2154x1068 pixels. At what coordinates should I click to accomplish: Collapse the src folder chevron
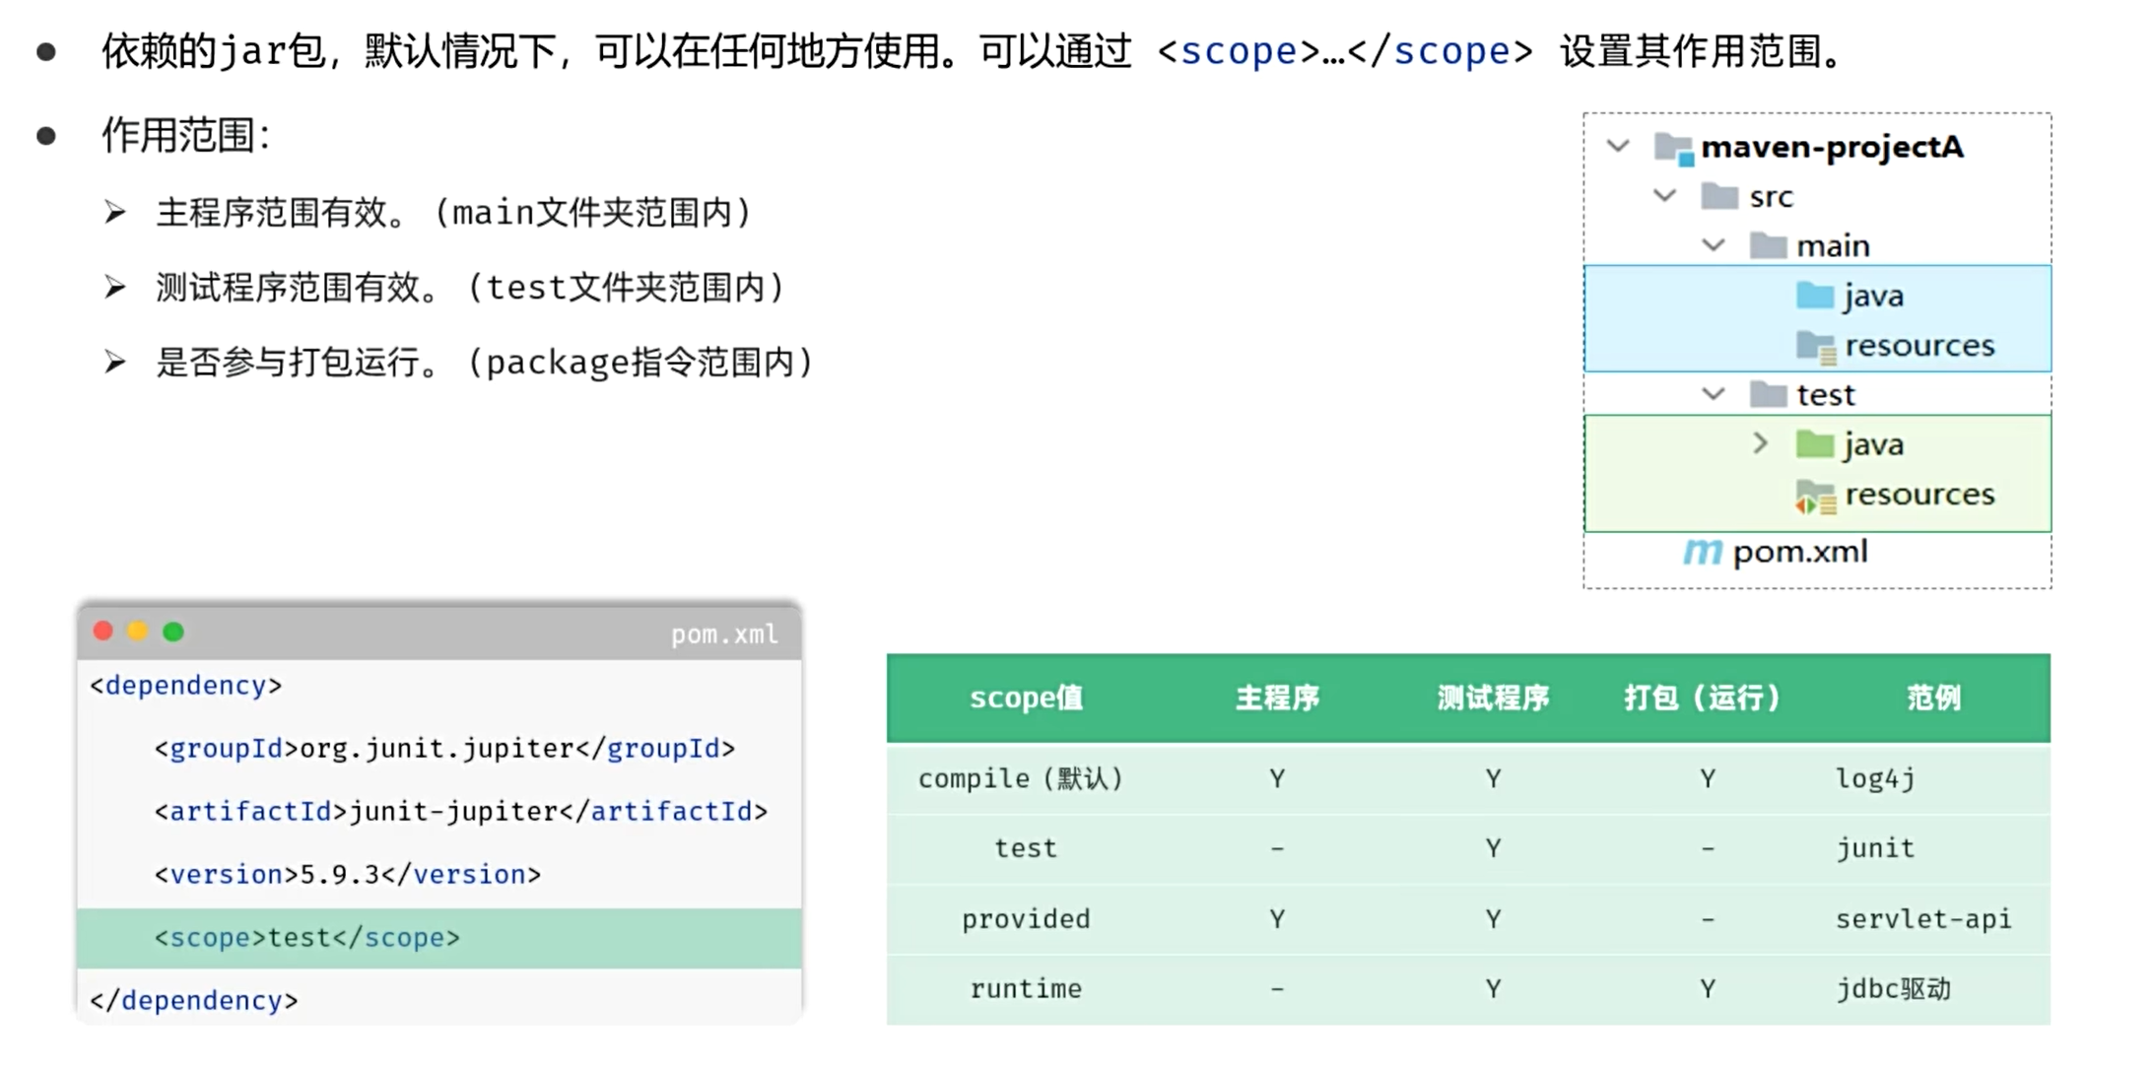(x=1665, y=195)
